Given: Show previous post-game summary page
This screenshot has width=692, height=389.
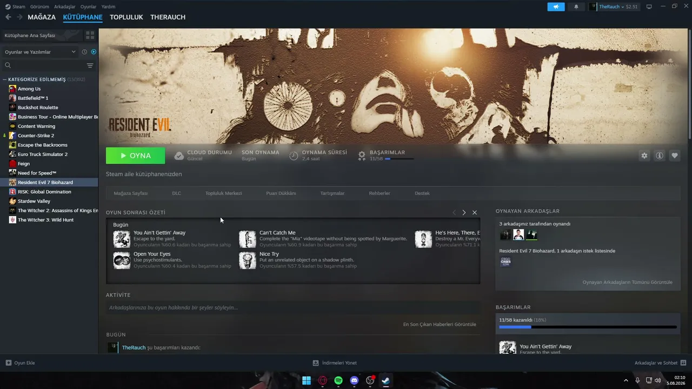Looking at the screenshot, I should coord(454,212).
